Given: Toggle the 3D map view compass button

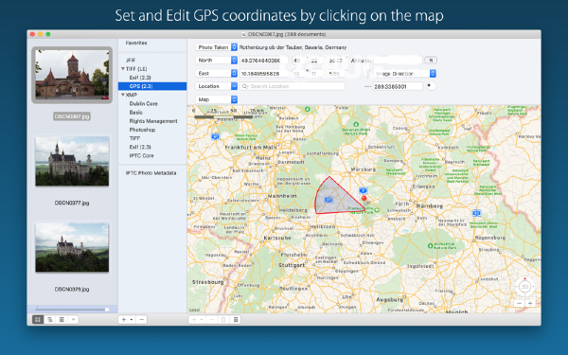Looking at the screenshot, I should point(524,287).
